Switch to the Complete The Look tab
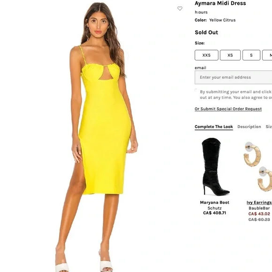Image resolution: width=272 pixels, height=272 pixels. [214, 127]
